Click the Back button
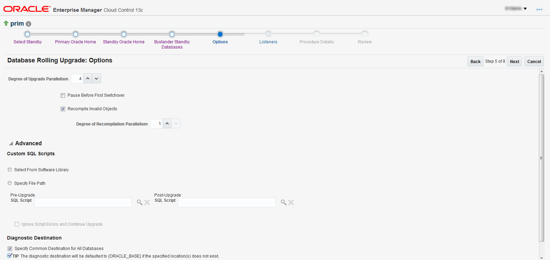550x260 pixels. point(475,61)
